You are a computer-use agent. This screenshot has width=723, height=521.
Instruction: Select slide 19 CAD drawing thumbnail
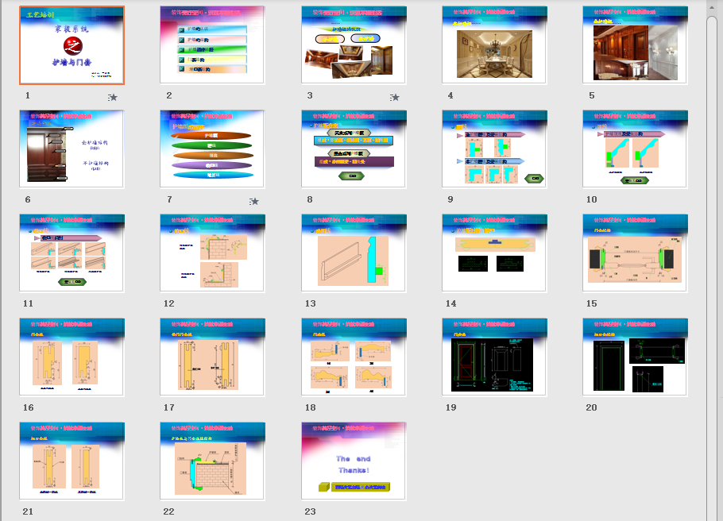pyautogui.click(x=494, y=357)
